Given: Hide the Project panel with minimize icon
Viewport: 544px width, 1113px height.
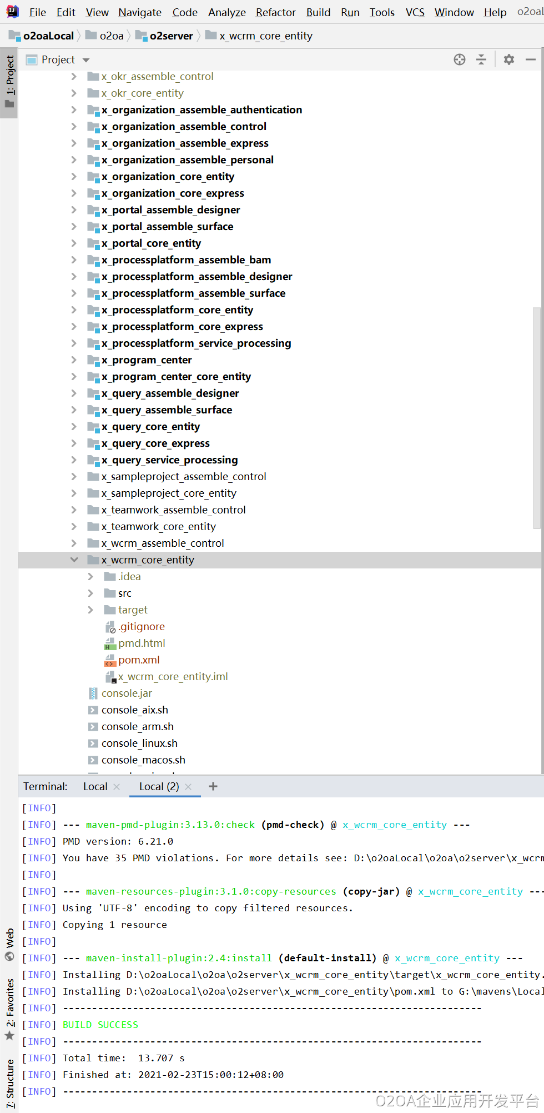Looking at the screenshot, I should [531, 59].
